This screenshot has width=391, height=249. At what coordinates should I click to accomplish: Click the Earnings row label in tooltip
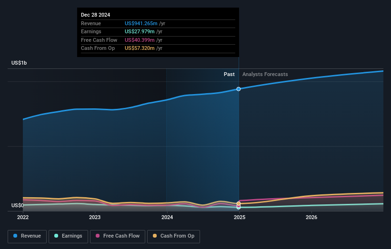[x=91, y=31]
